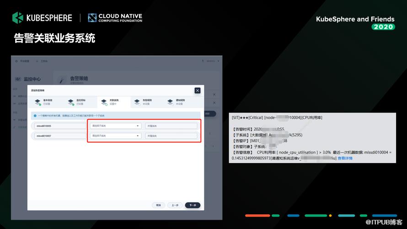This screenshot has width=407, height=229.
Task: Click the Cloud Native Computing Foundation logo
Action: click(x=115, y=18)
